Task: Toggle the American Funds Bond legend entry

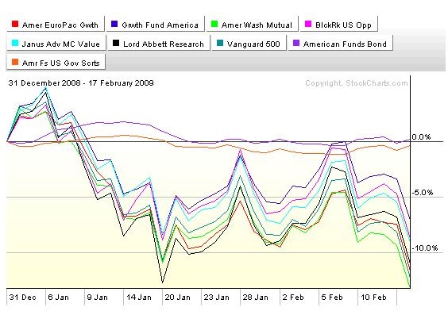Action: (x=340, y=43)
